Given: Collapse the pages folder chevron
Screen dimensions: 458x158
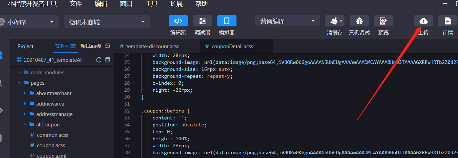Looking at the screenshot, I should coord(19,83).
